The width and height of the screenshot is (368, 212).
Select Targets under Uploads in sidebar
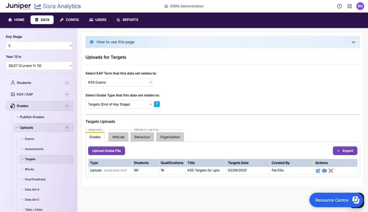click(46, 159)
